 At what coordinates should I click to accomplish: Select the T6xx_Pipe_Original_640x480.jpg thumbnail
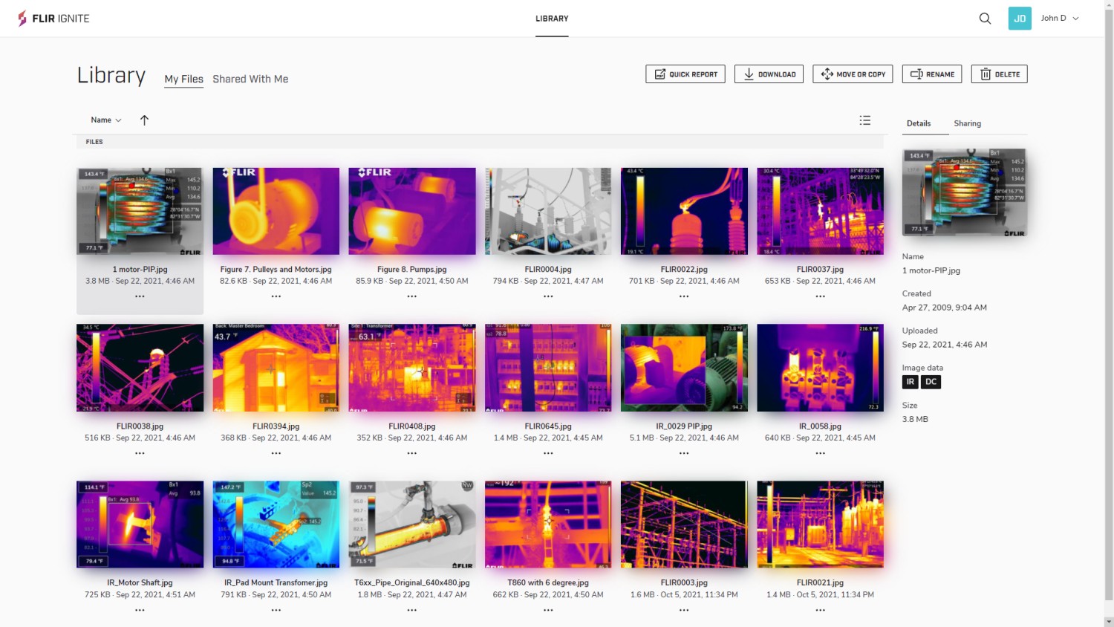click(412, 524)
